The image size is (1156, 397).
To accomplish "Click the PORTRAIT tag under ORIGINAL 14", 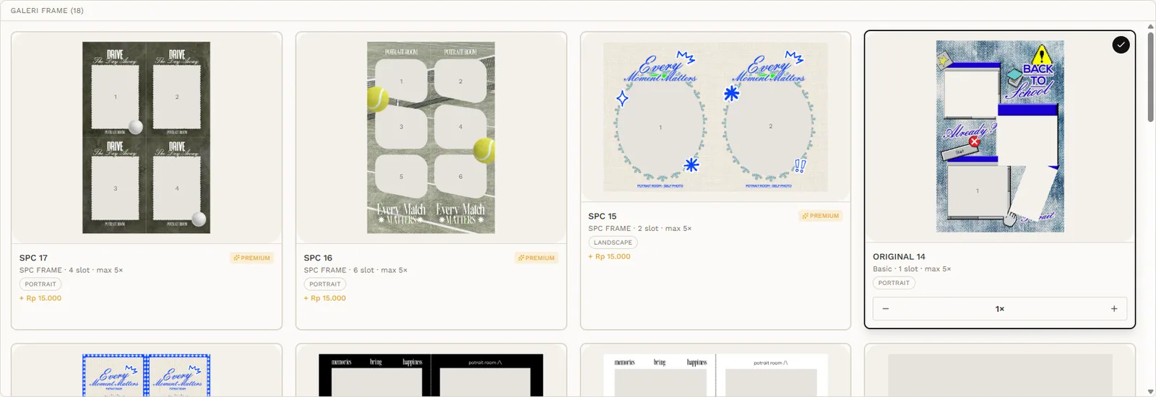I will tap(894, 283).
